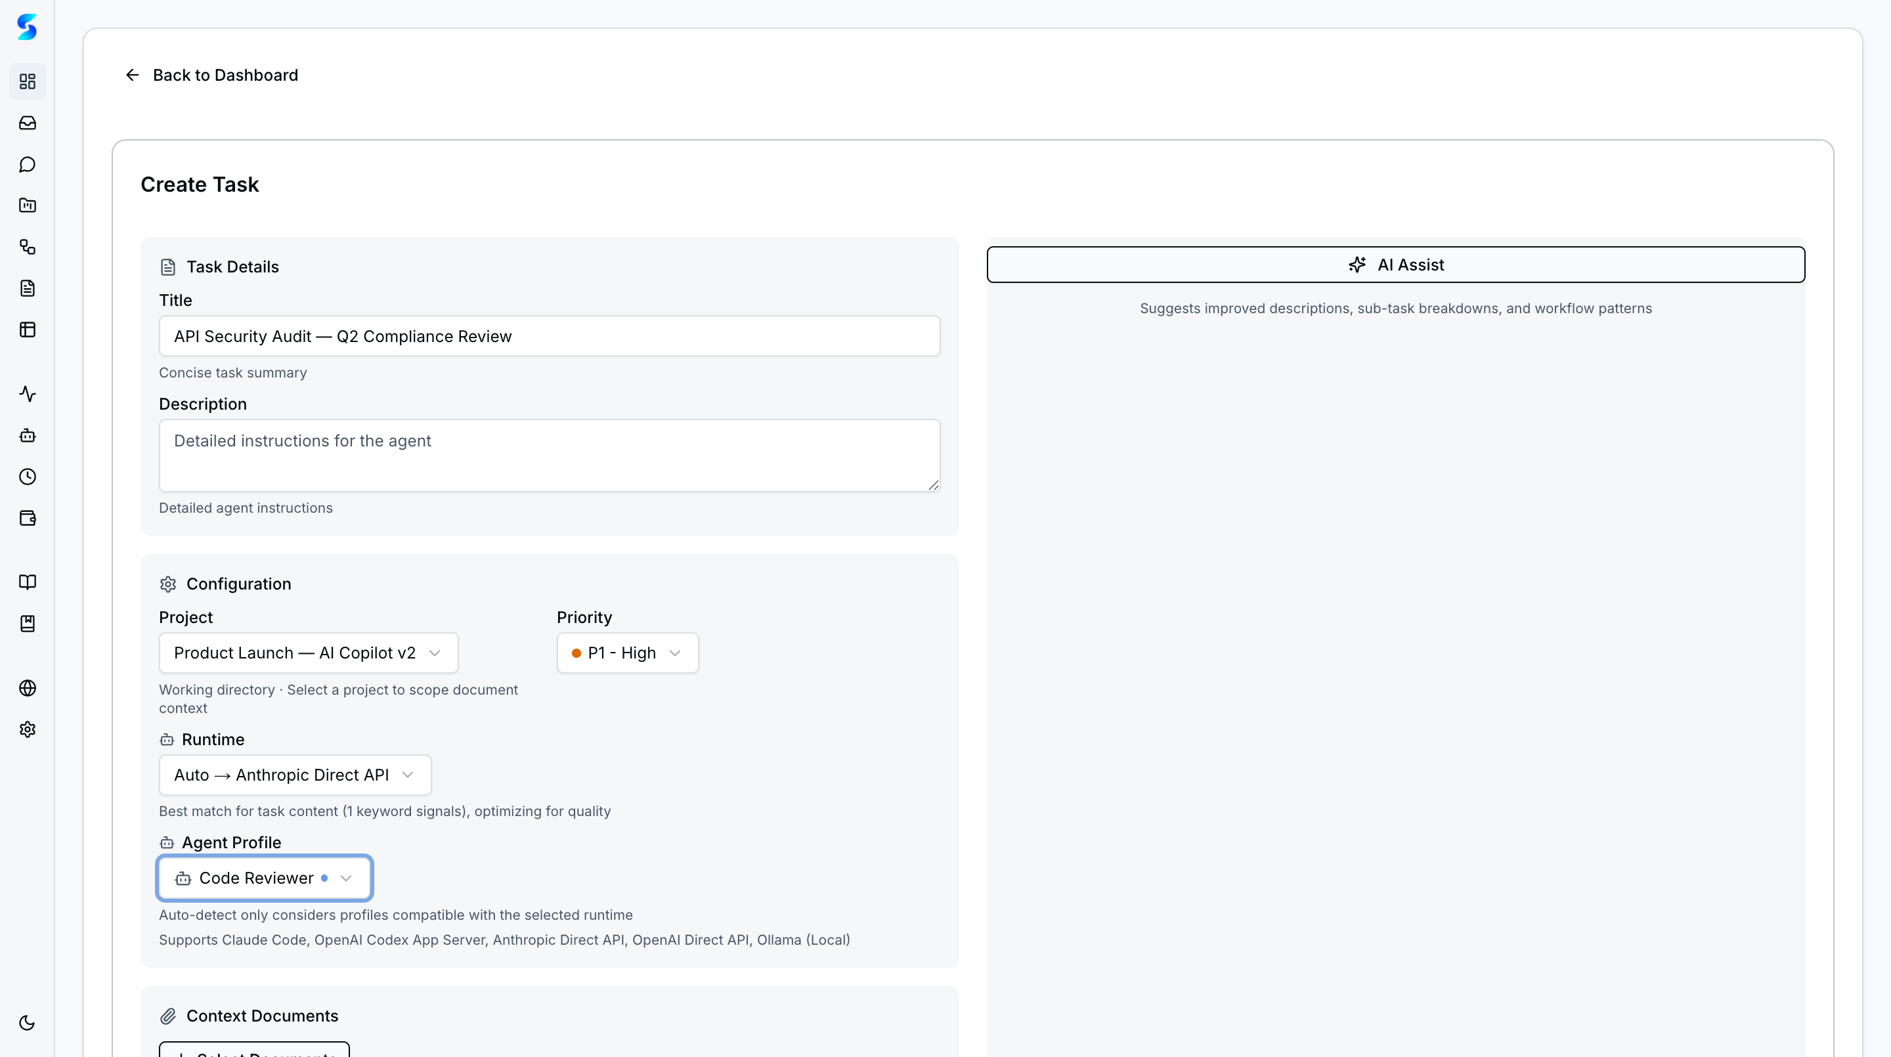Screen dimensions: 1891x1057
Task: Open the activity monitor icon
Action: (27, 394)
